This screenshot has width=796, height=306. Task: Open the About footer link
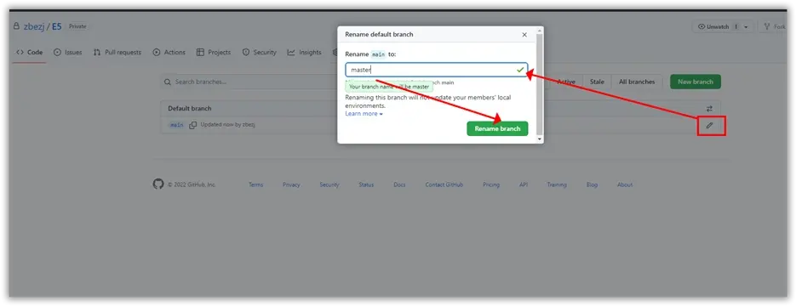[x=625, y=185]
